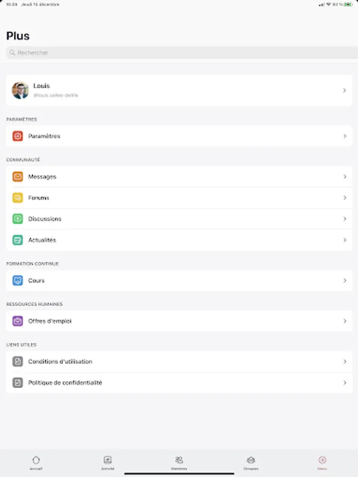The width and height of the screenshot is (358, 477).
Task: Tap the orange Messages envelope icon
Action: coord(18,176)
